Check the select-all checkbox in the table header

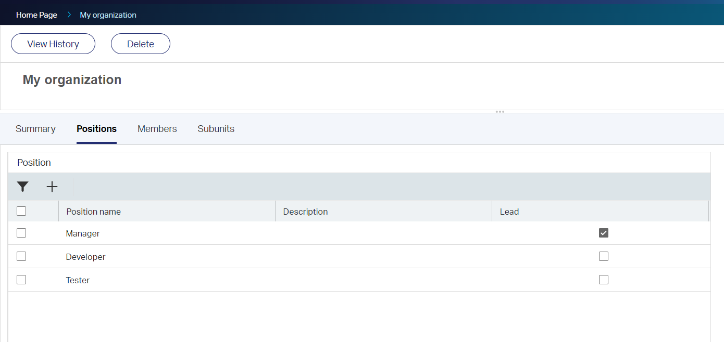tap(21, 211)
